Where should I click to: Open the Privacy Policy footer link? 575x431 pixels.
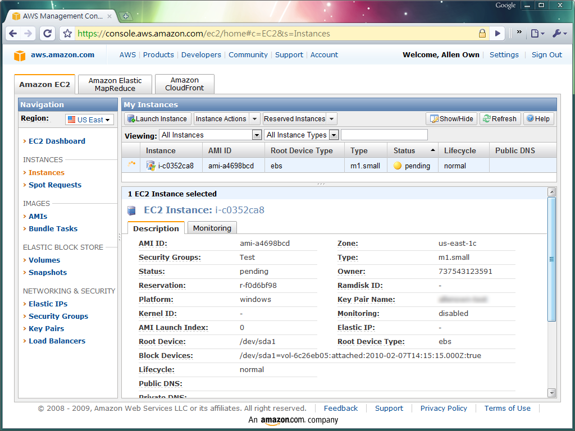pos(444,409)
